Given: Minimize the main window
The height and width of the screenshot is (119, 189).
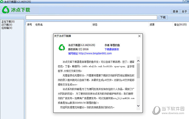Looking at the screenshot, I should tap(184, 1).
